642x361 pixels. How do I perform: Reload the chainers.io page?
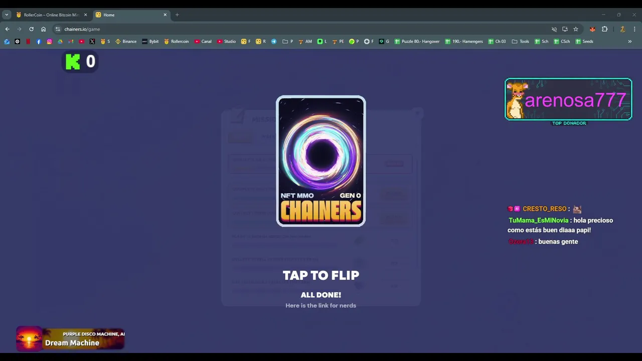click(31, 29)
